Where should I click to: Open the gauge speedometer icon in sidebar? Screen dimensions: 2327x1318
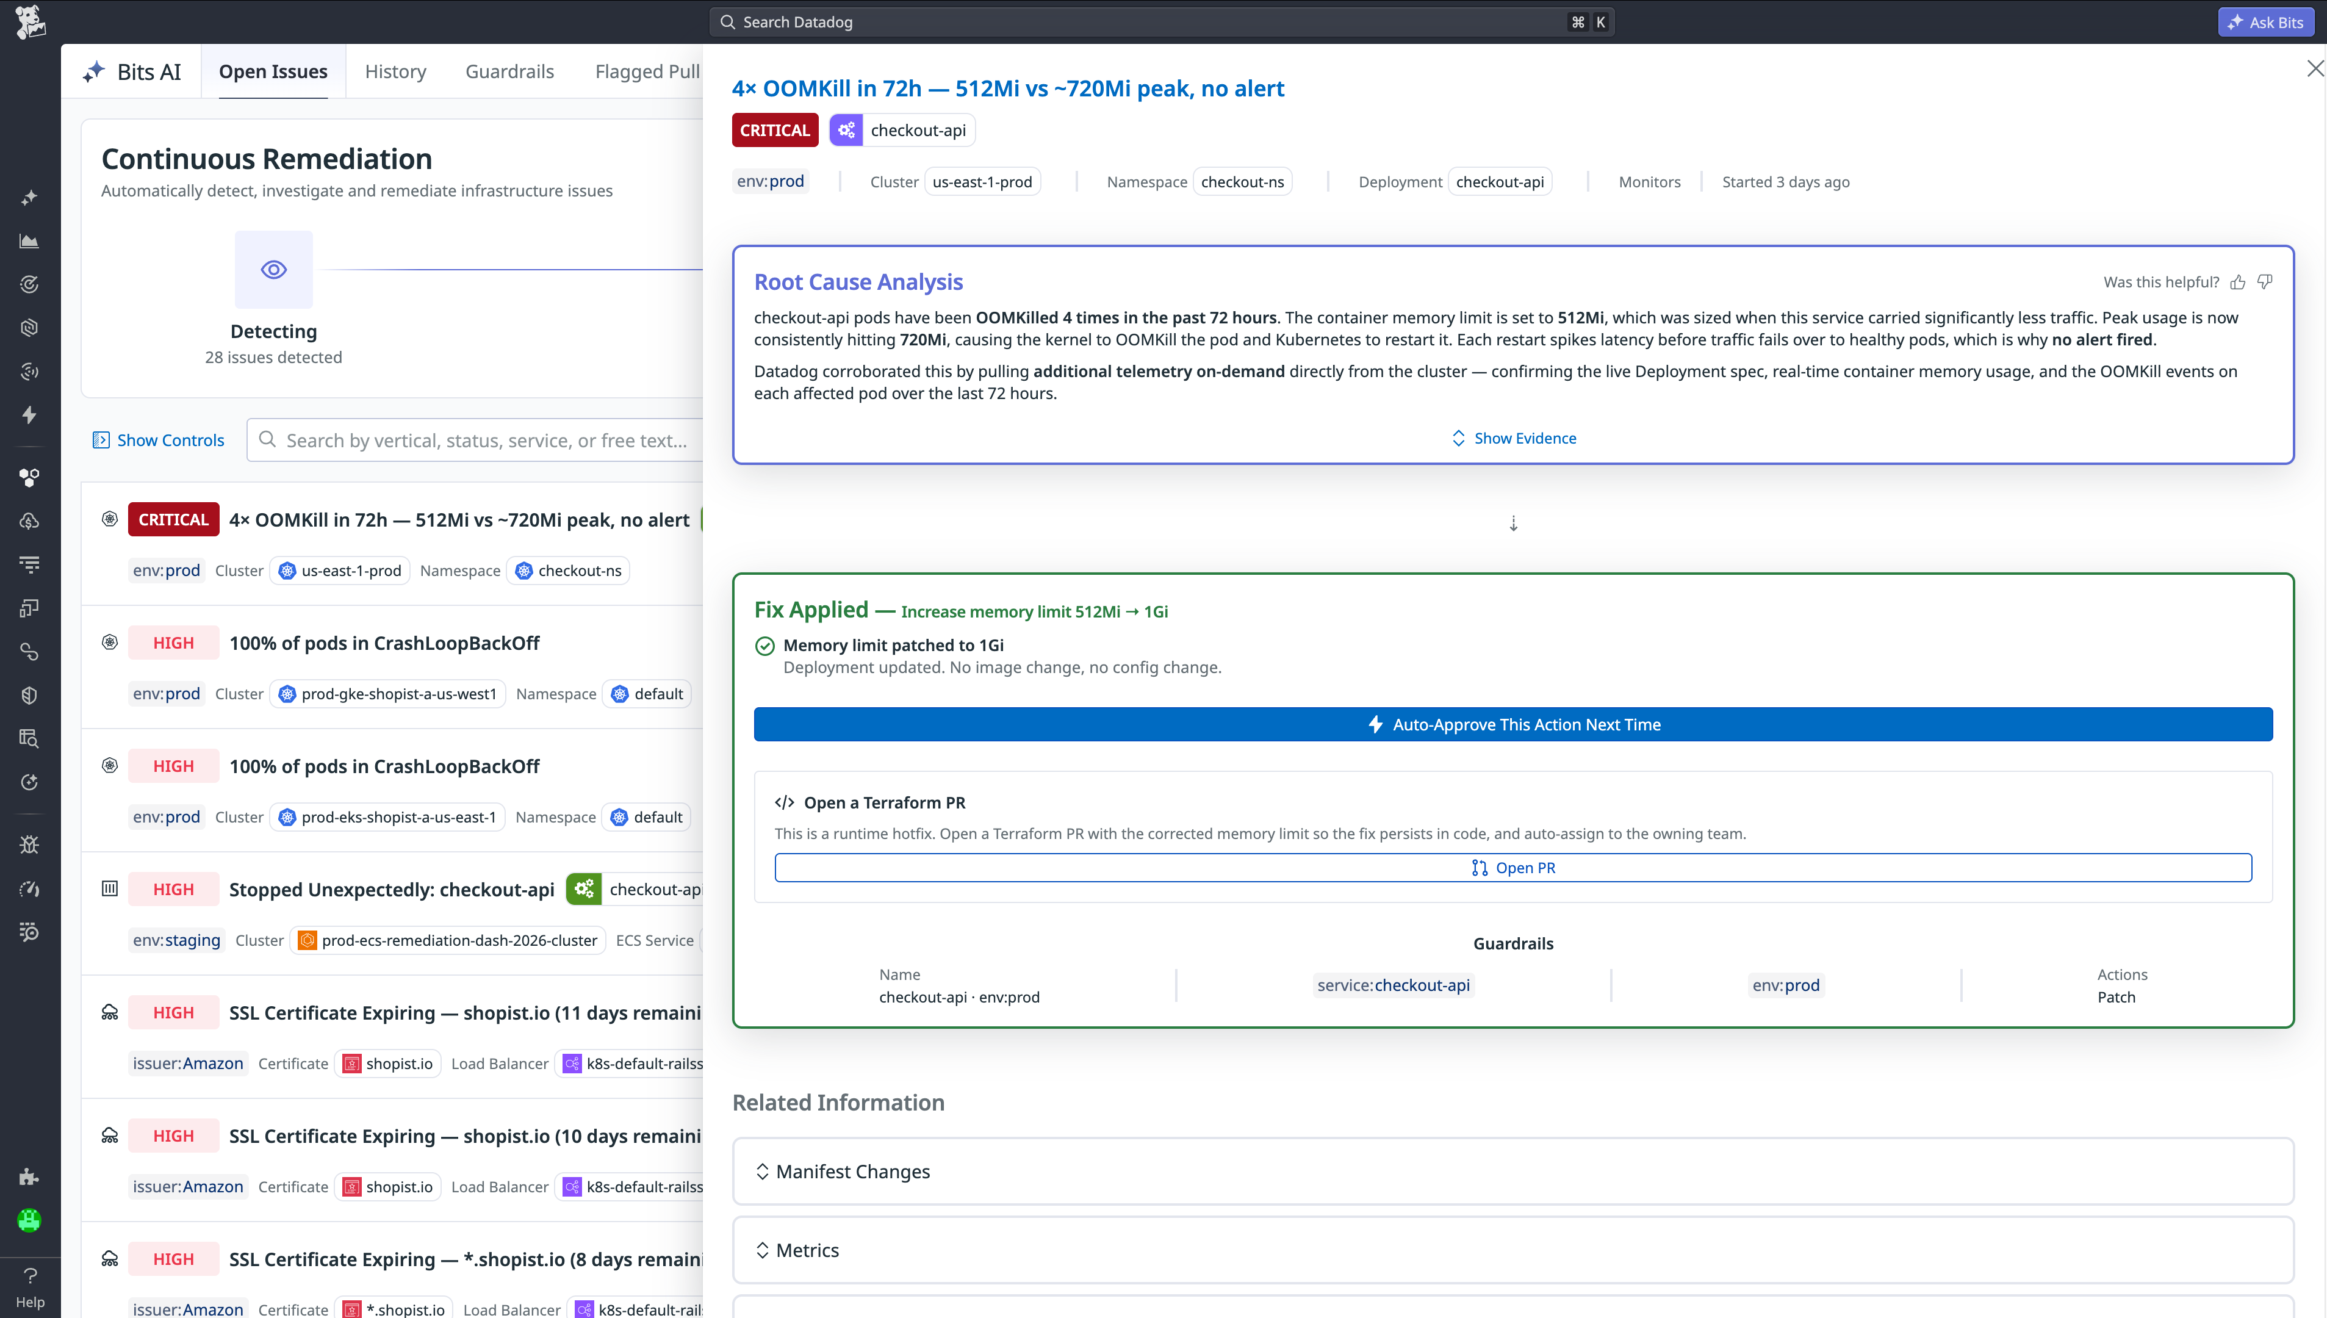pyautogui.click(x=29, y=888)
